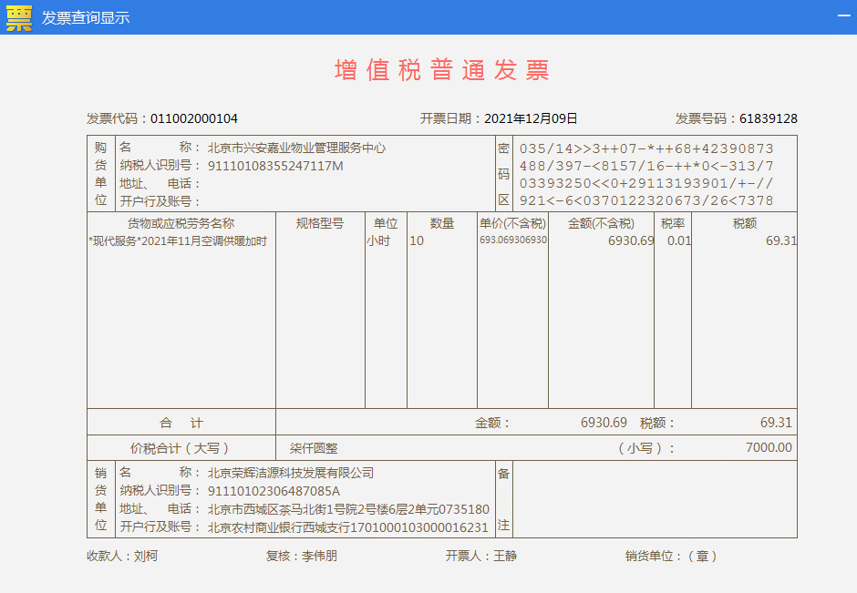The image size is (857, 593).
Task: Click the payee name 刘柯
Action: point(146,556)
